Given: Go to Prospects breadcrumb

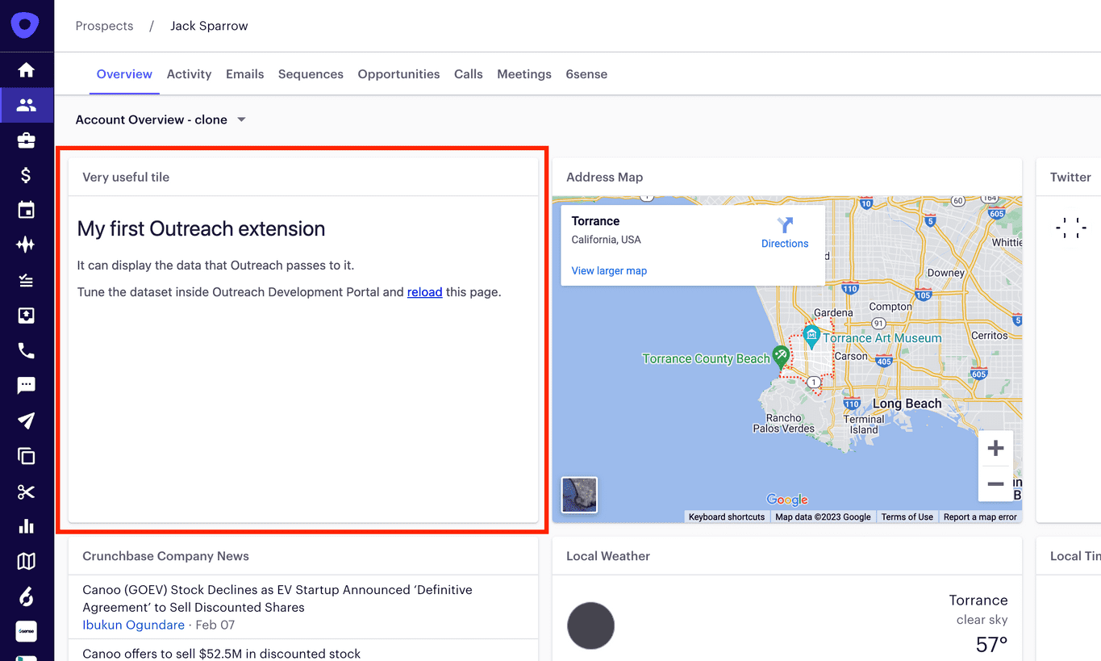Looking at the screenshot, I should point(104,26).
